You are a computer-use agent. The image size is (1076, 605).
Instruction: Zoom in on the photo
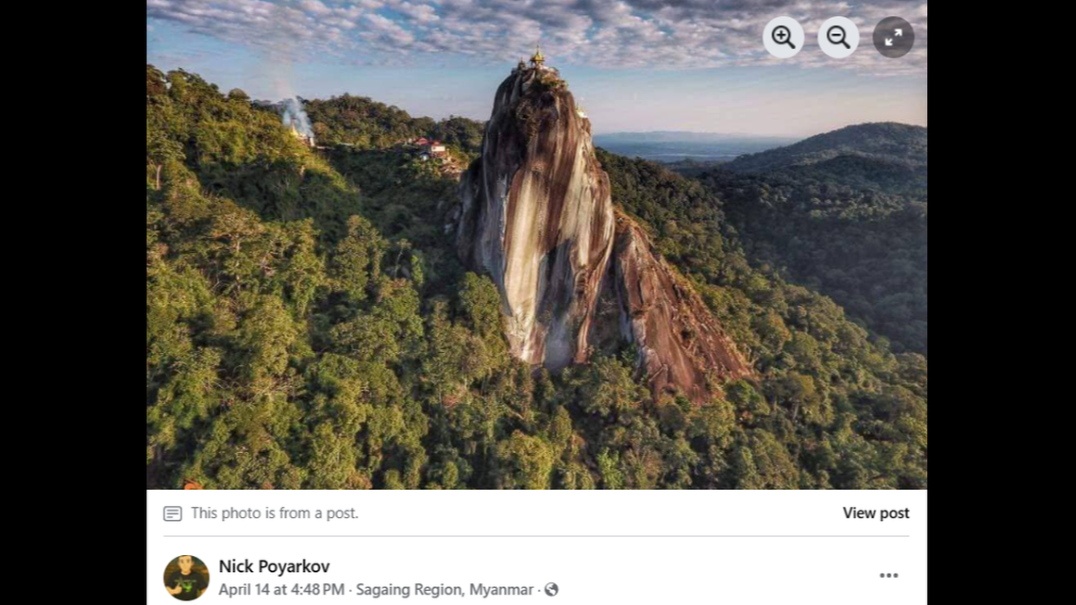(x=782, y=38)
